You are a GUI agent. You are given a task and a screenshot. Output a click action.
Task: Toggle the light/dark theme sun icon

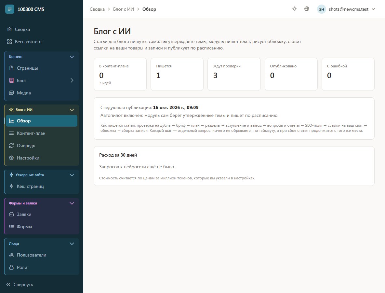(x=294, y=9)
